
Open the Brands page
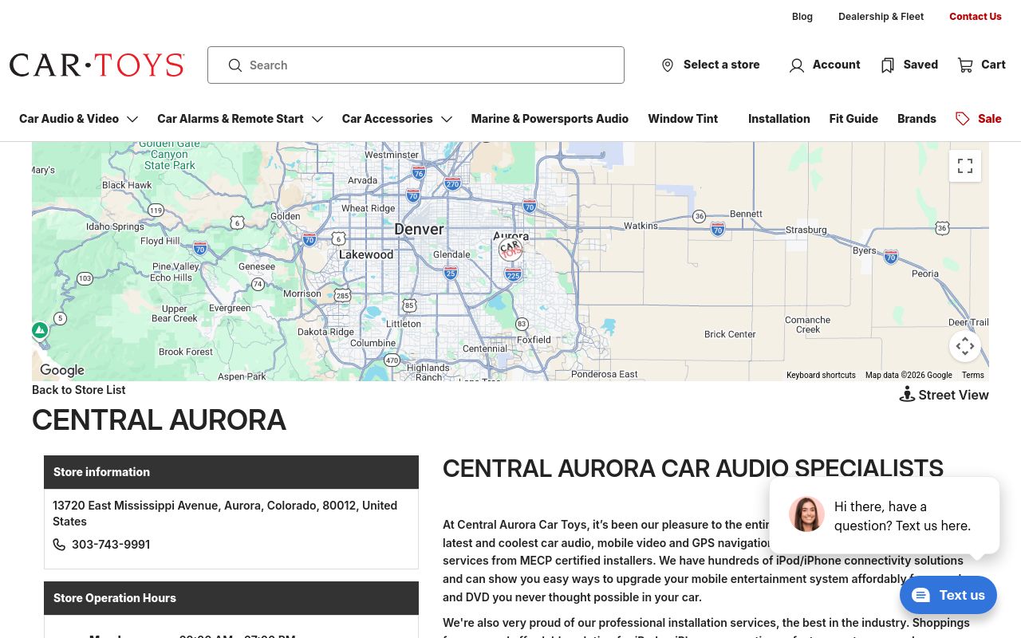click(x=917, y=119)
